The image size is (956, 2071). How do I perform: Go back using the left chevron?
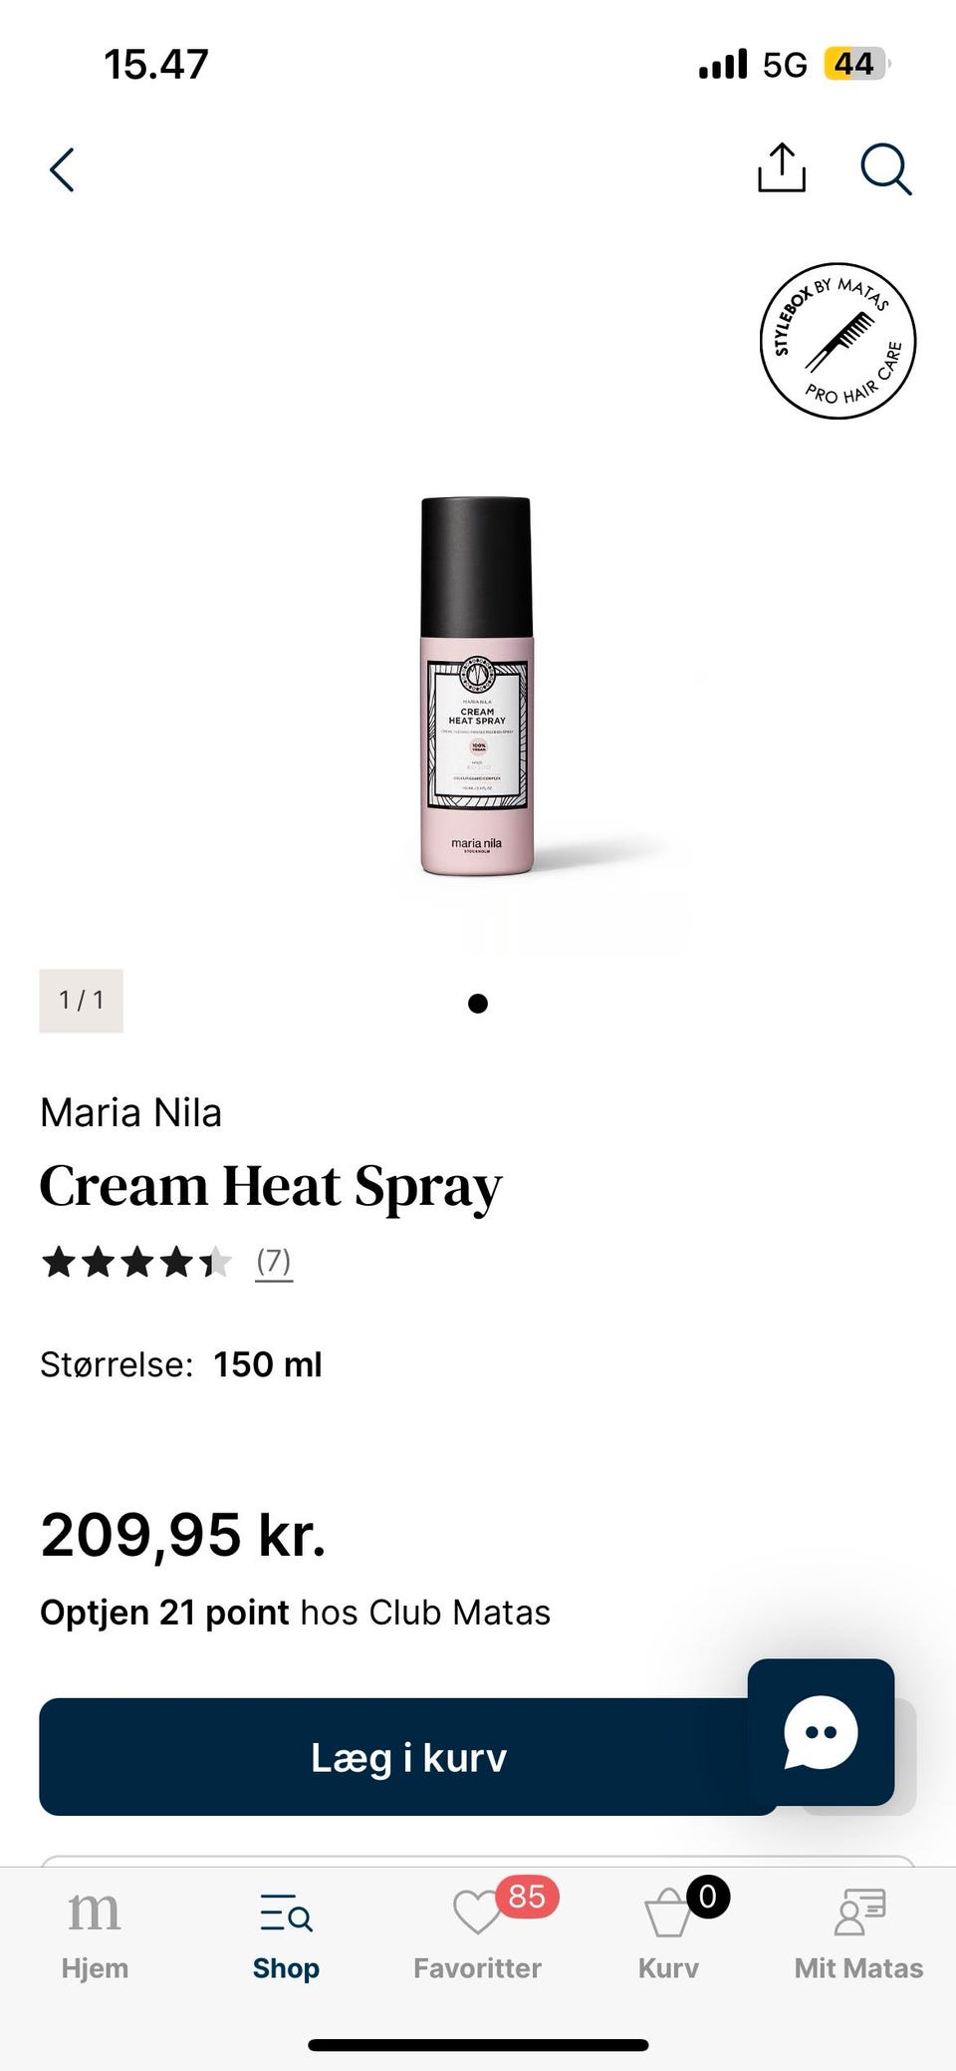coord(62,169)
